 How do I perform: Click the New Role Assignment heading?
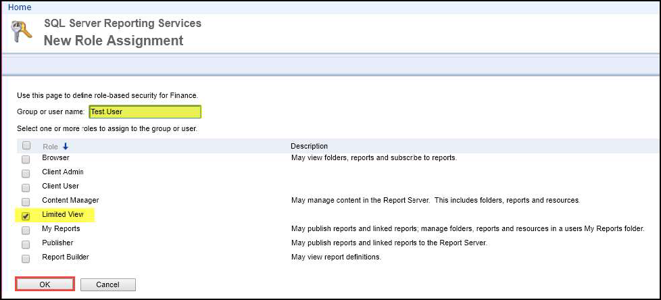(x=114, y=41)
